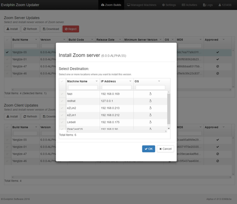
Task: Click MD5 filter input in server table
Action: tap(190, 46)
